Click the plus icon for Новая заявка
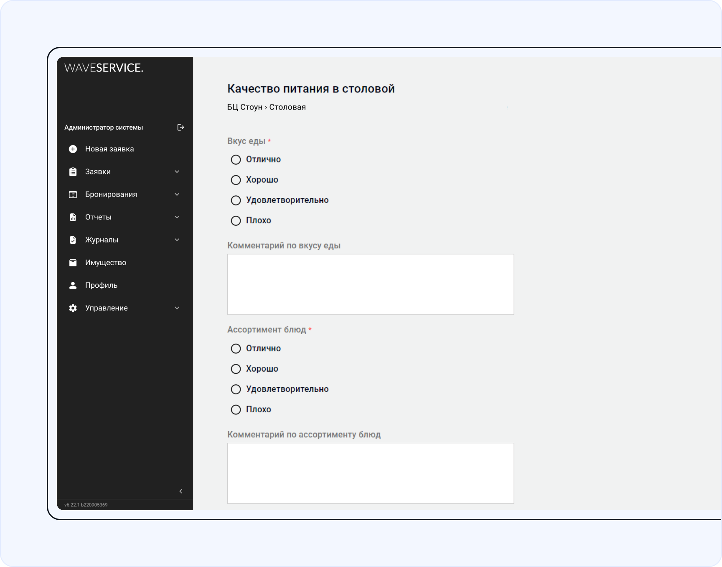The image size is (722, 567). [73, 149]
